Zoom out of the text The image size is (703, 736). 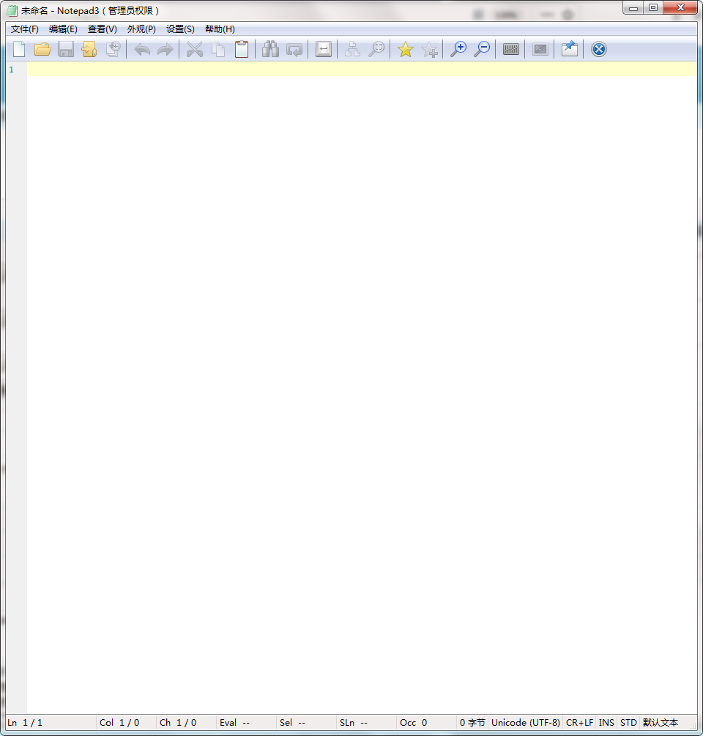[x=482, y=49]
